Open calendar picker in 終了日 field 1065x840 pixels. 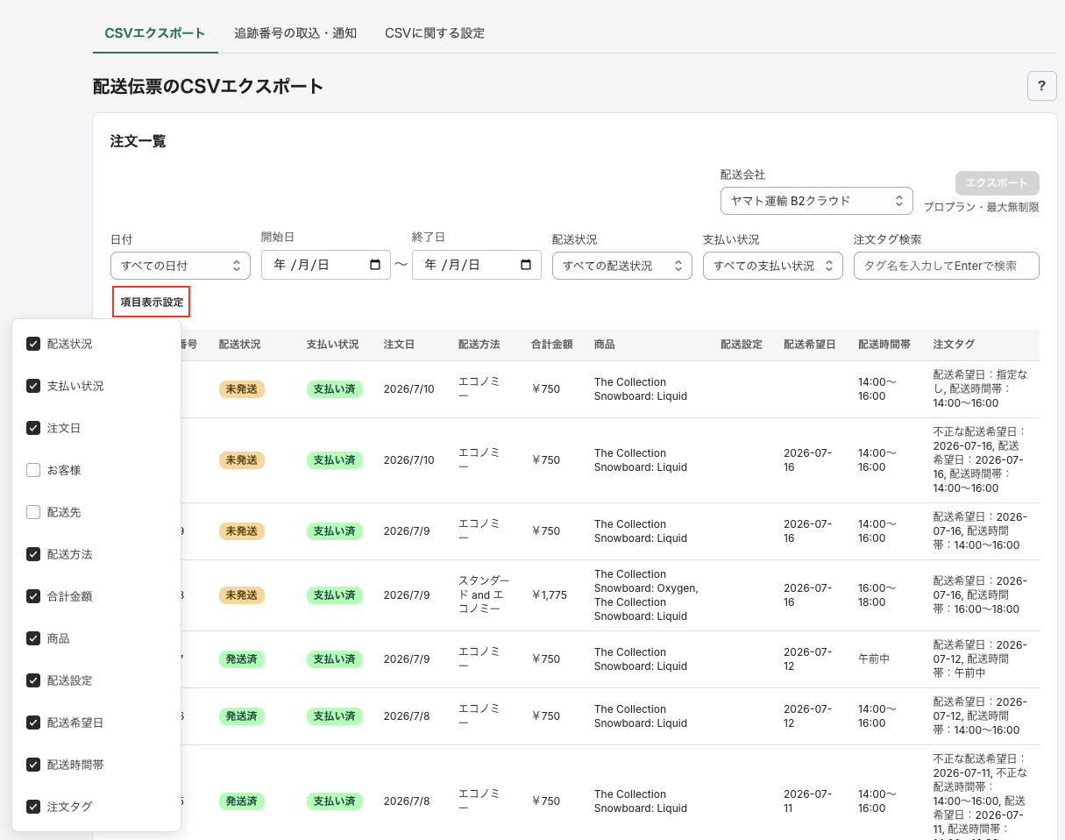coord(526,265)
